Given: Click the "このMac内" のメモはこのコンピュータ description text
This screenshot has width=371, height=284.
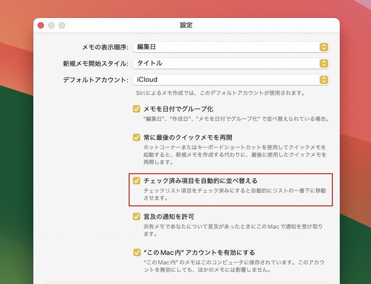Looking at the screenshot, I should coord(234,266).
